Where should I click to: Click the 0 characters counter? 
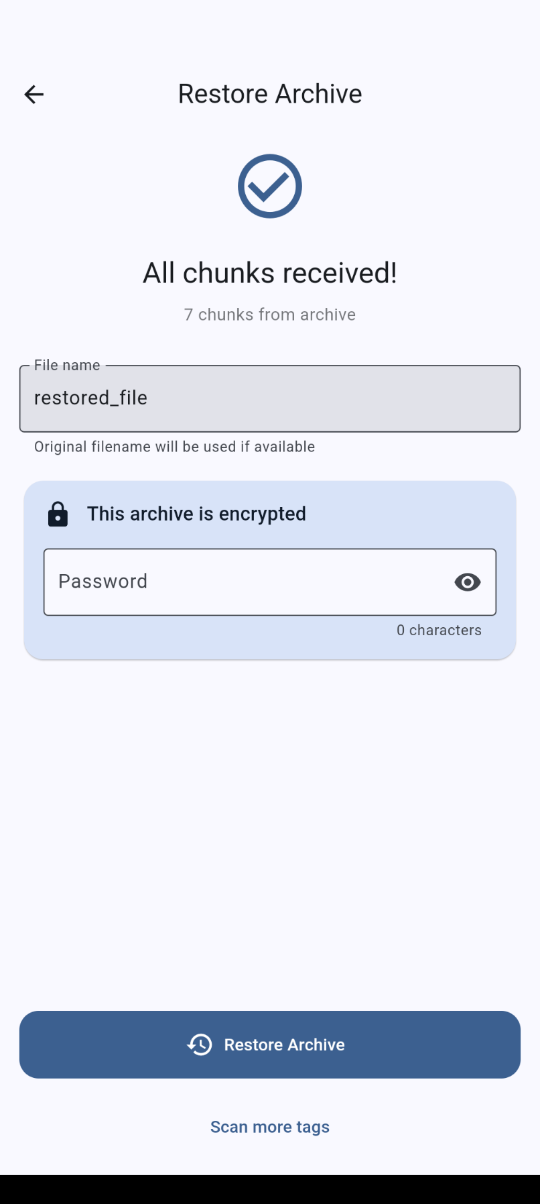click(439, 631)
